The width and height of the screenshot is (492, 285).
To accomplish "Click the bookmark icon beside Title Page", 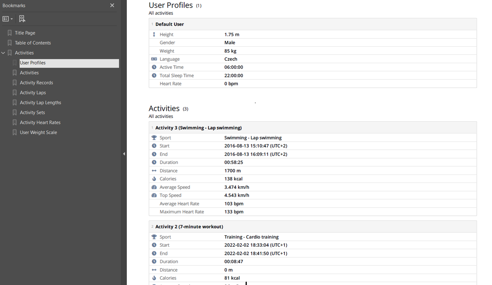I will (10, 33).
